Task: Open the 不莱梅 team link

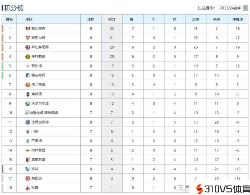Action: click(x=36, y=141)
